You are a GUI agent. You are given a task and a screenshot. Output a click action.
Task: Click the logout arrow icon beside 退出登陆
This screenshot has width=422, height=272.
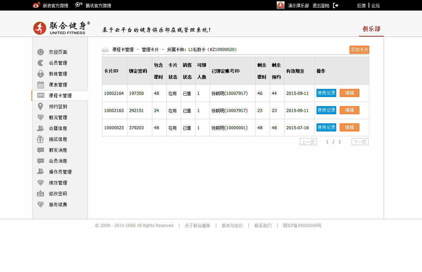tap(335, 6)
